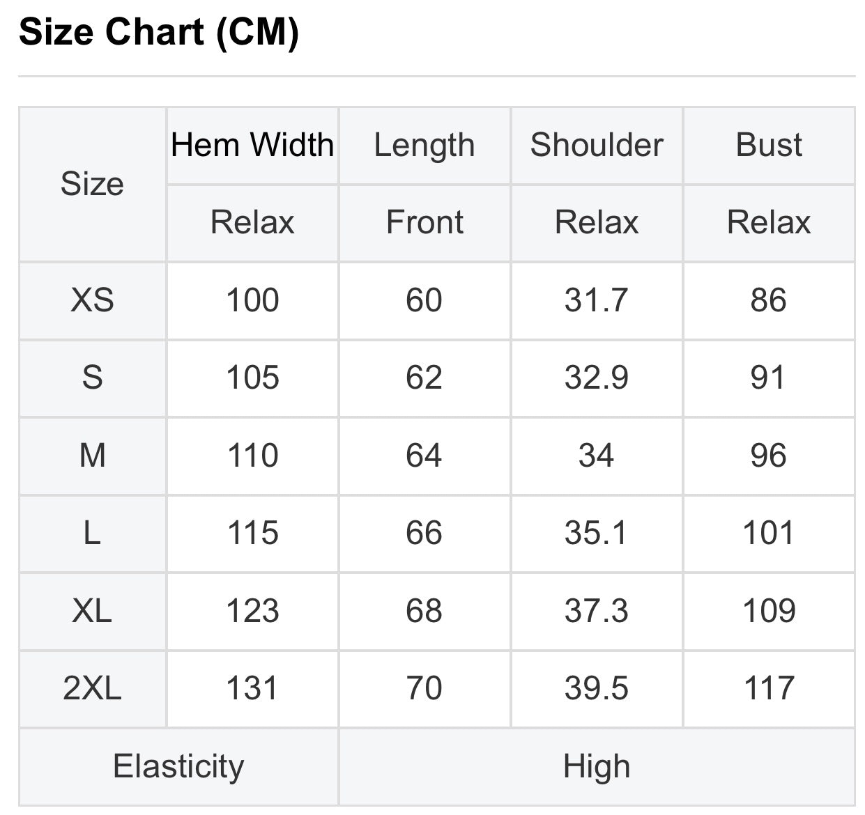Viewport: 865px width, 815px height.
Task: Select the Length column header
Action: (x=424, y=145)
